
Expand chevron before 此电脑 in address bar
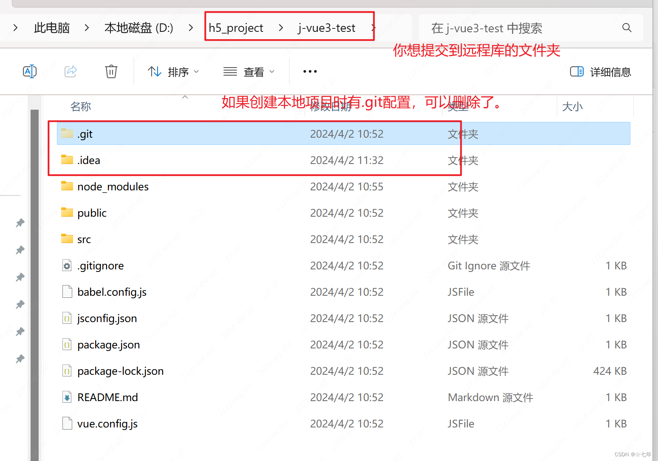15,28
